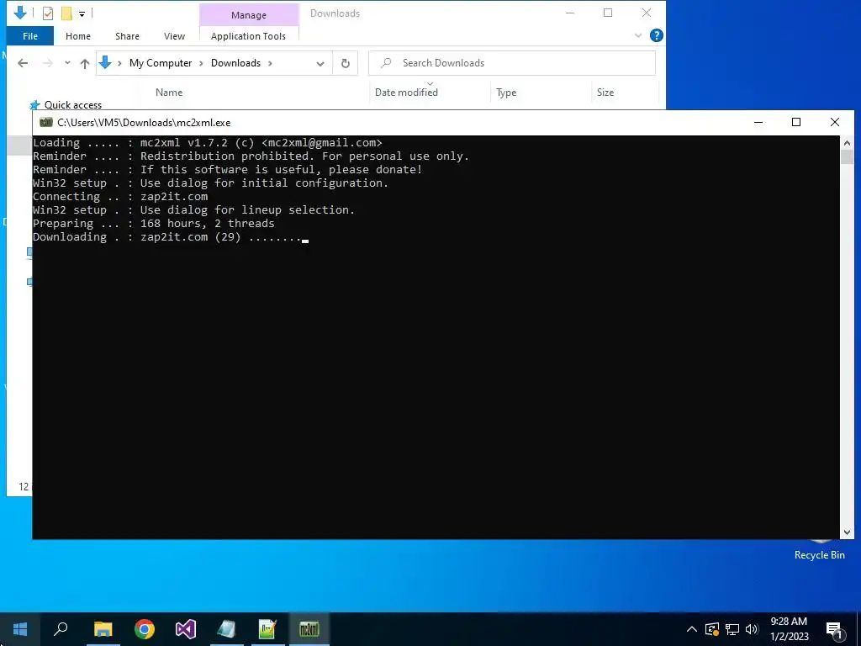The width and height of the screenshot is (861, 646).
Task: Open Visual Studio from taskbar
Action: coord(186,629)
